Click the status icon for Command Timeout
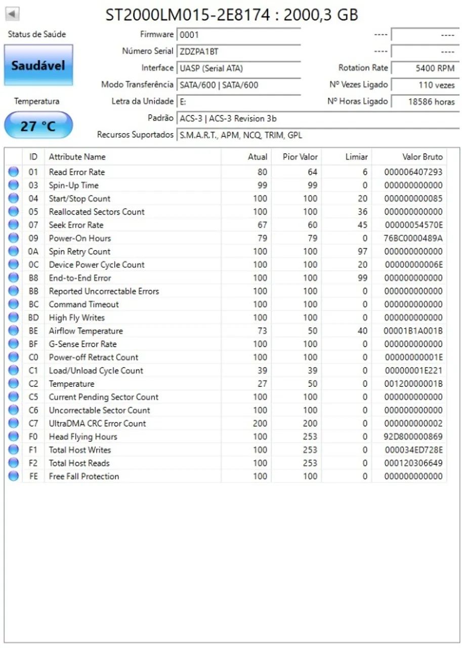Viewport: 462px width, 648px height. (x=14, y=304)
